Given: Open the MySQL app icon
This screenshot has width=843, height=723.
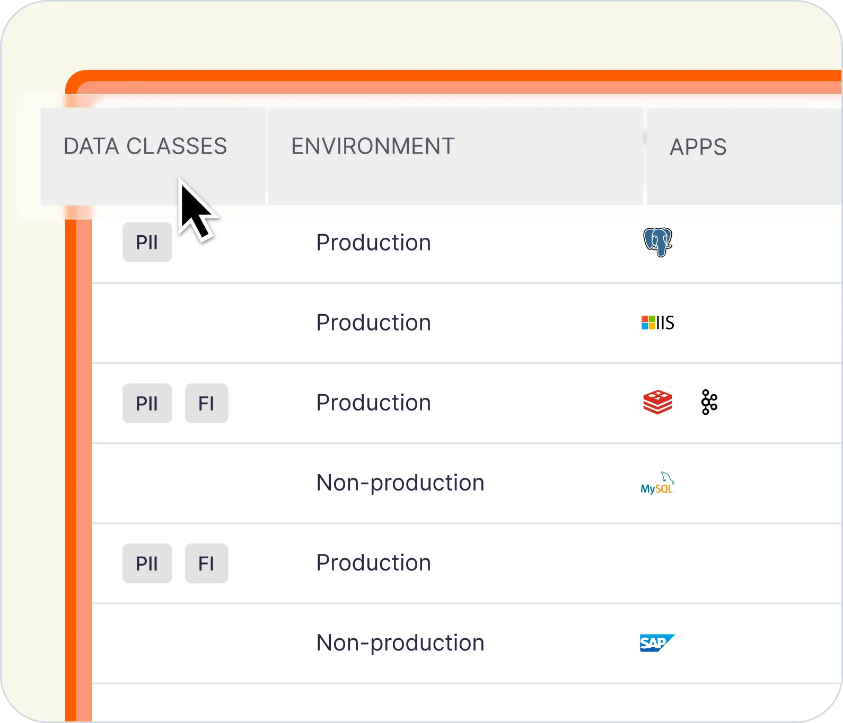Looking at the screenshot, I should pyautogui.click(x=657, y=483).
